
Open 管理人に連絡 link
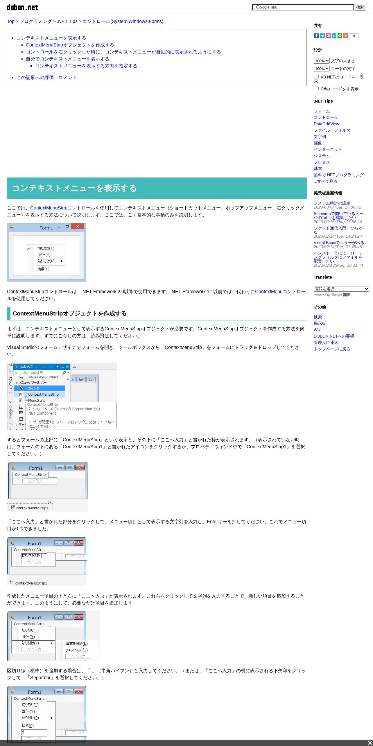coord(326,342)
